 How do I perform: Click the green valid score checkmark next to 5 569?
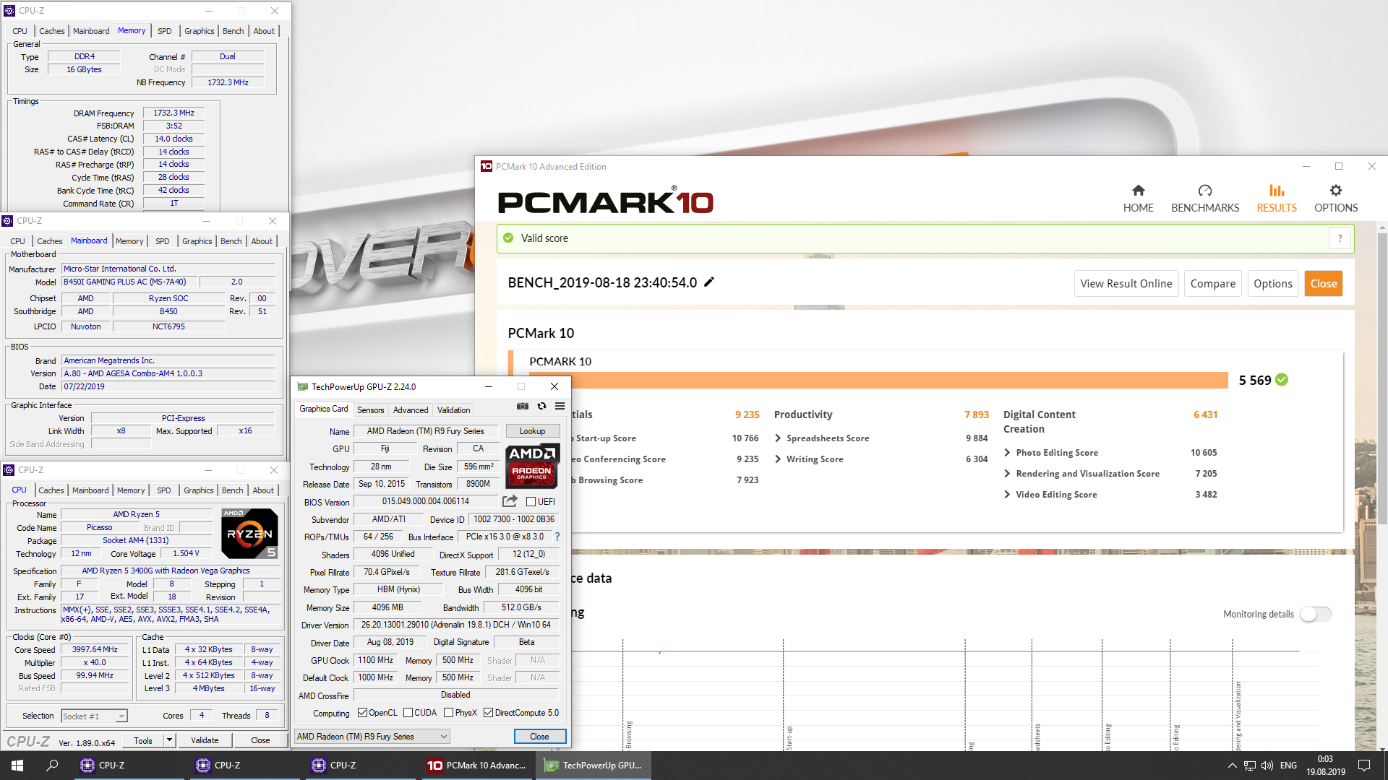click(1282, 380)
